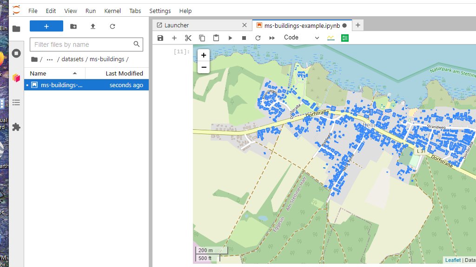The height and width of the screenshot is (267, 476).
Task: Open the running terminals and kernels panel
Action: click(x=16, y=53)
